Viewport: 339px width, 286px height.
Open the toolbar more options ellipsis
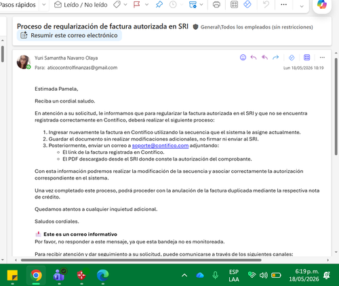coord(283,5)
